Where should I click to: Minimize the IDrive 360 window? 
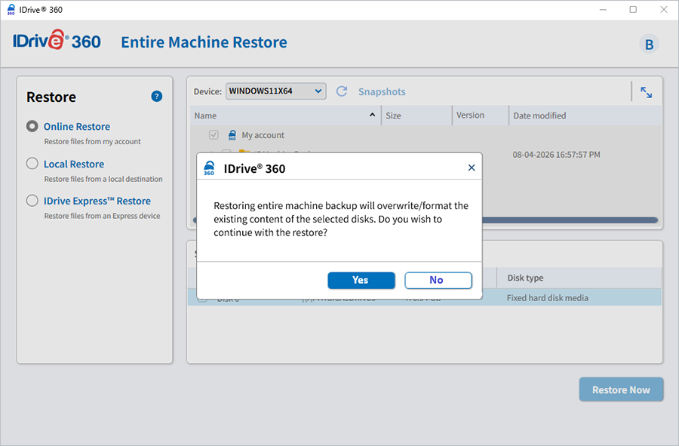click(x=603, y=10)
